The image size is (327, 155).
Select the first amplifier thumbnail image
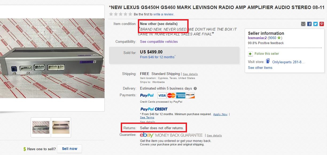point(41,127)
